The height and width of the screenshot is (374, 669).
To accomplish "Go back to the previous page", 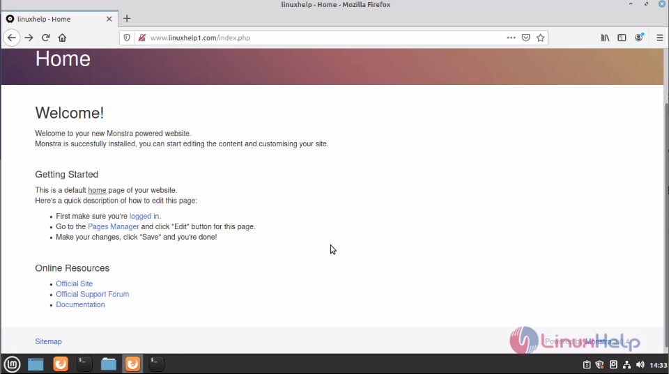I will (x=12, y=38).
